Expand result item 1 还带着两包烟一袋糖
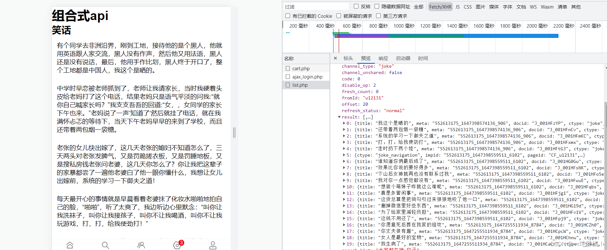Image resolution: width=607 pixels, height=250 pixels. coord(344,130)
